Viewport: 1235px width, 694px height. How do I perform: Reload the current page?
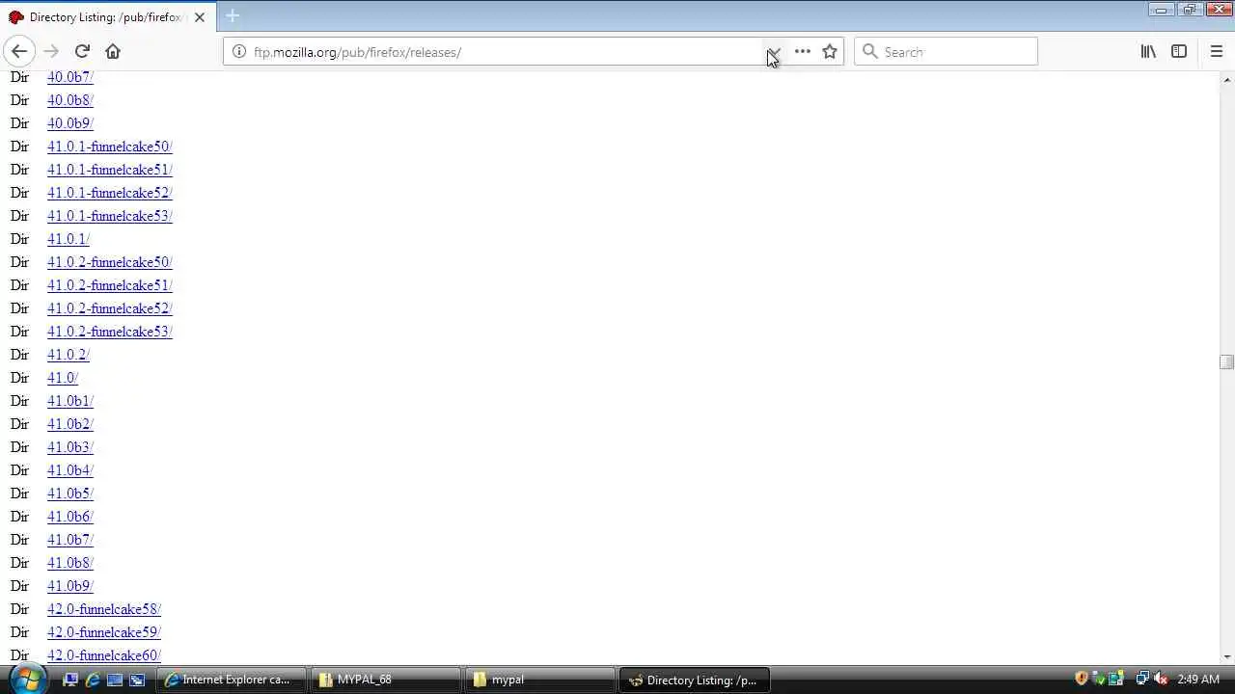pyautogui.click(x=82, y=52)
